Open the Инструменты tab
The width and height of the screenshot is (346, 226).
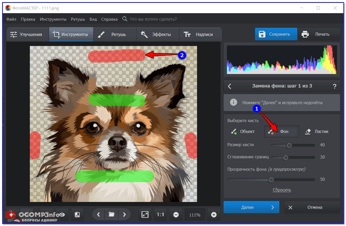(71, 34)
